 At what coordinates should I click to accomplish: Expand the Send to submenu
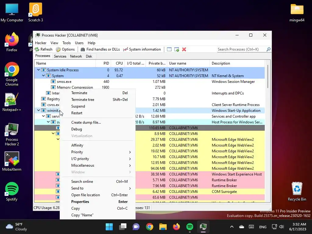tap(97, 188)
